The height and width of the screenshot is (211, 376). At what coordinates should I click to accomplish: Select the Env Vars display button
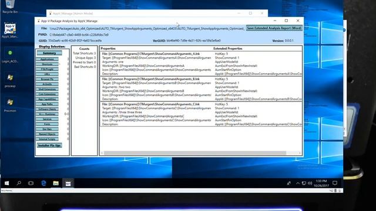(47, 129)
